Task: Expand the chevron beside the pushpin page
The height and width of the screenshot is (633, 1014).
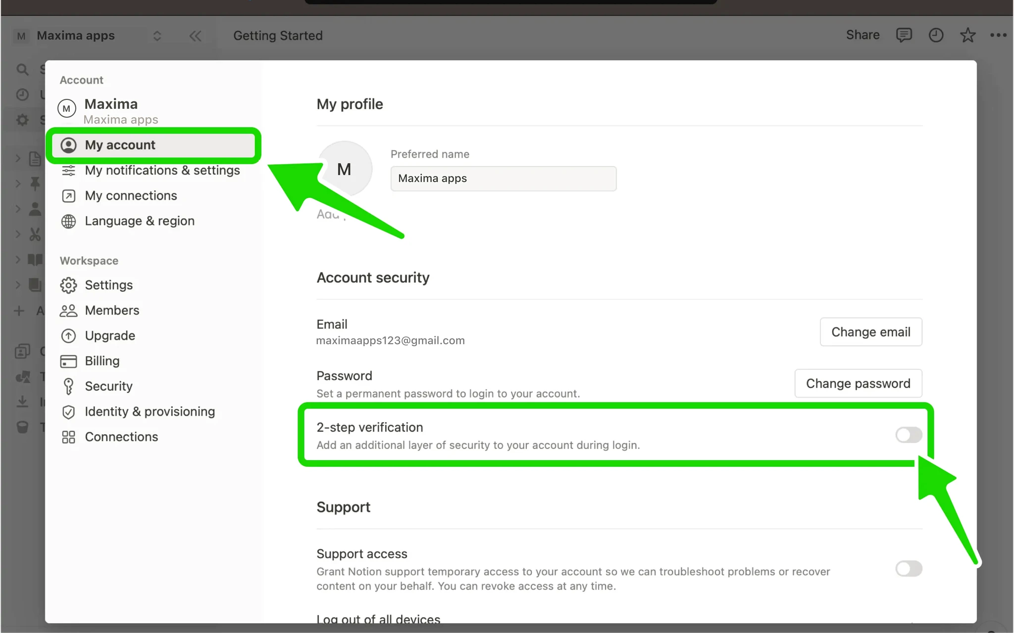Action: pyautogui.click(x=18, y=183)
